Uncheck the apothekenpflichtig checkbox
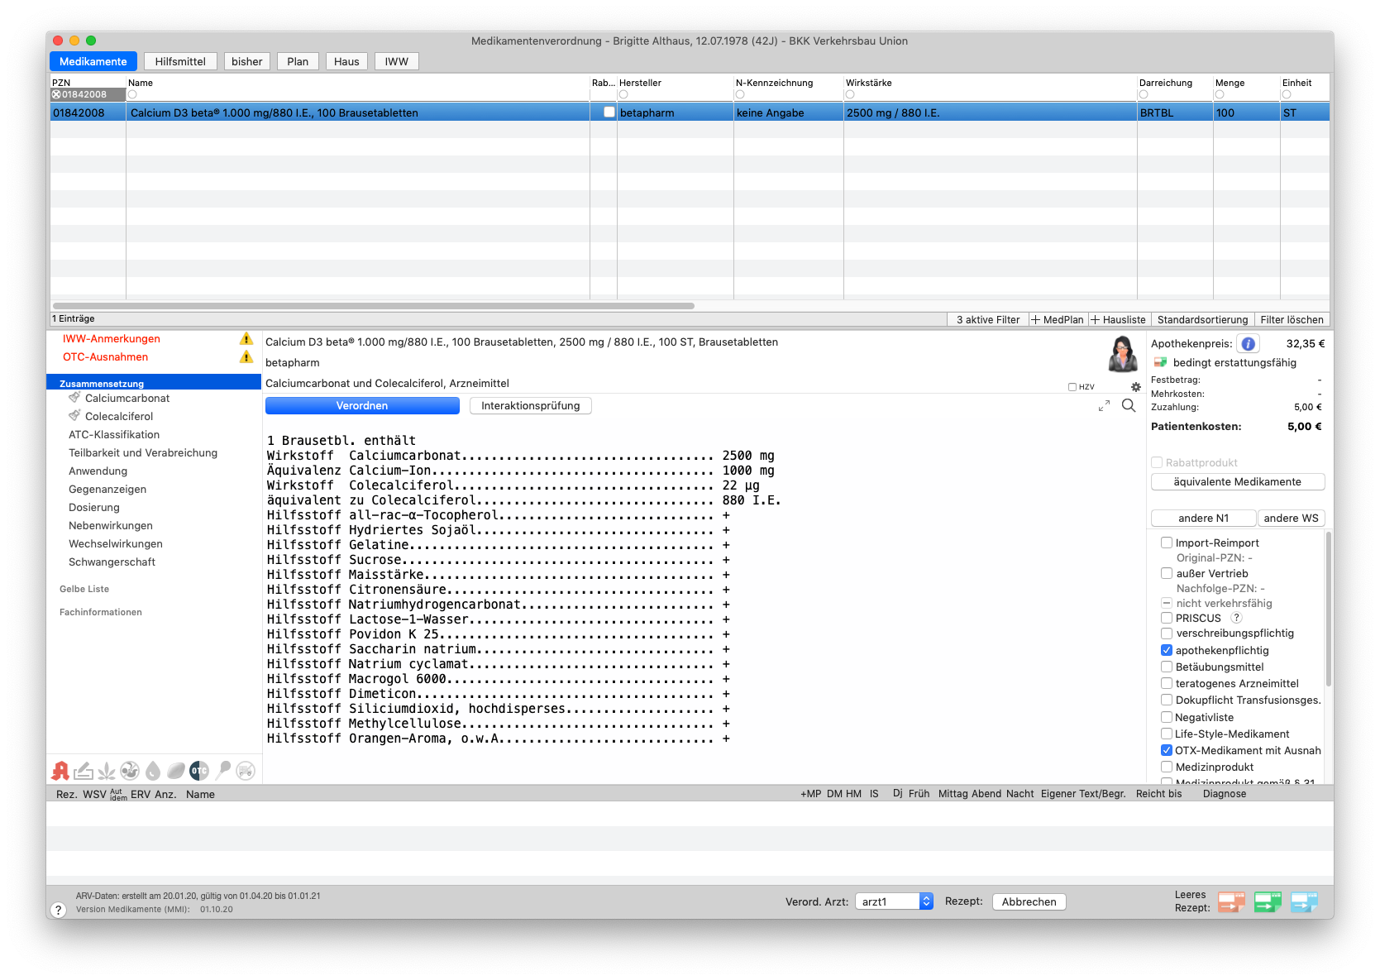The image size is (1380, 980). point(1167,650)
